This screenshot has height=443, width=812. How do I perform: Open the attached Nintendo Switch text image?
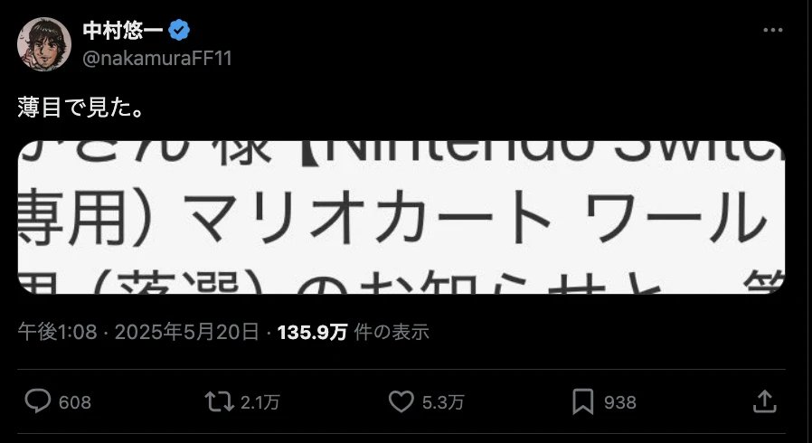click(x=401, y=217)
